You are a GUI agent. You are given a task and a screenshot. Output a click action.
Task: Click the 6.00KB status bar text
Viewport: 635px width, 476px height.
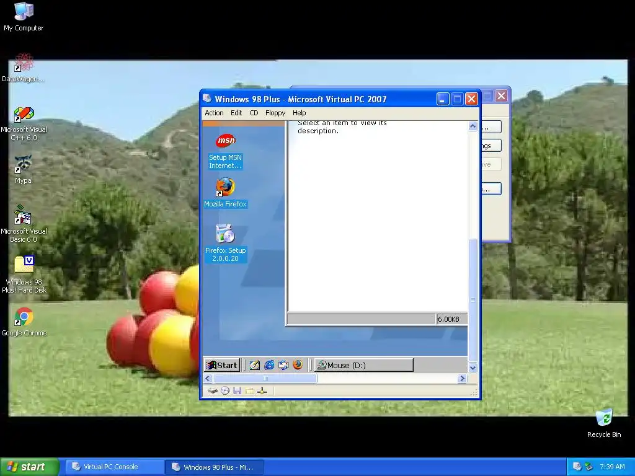[448, 319]
